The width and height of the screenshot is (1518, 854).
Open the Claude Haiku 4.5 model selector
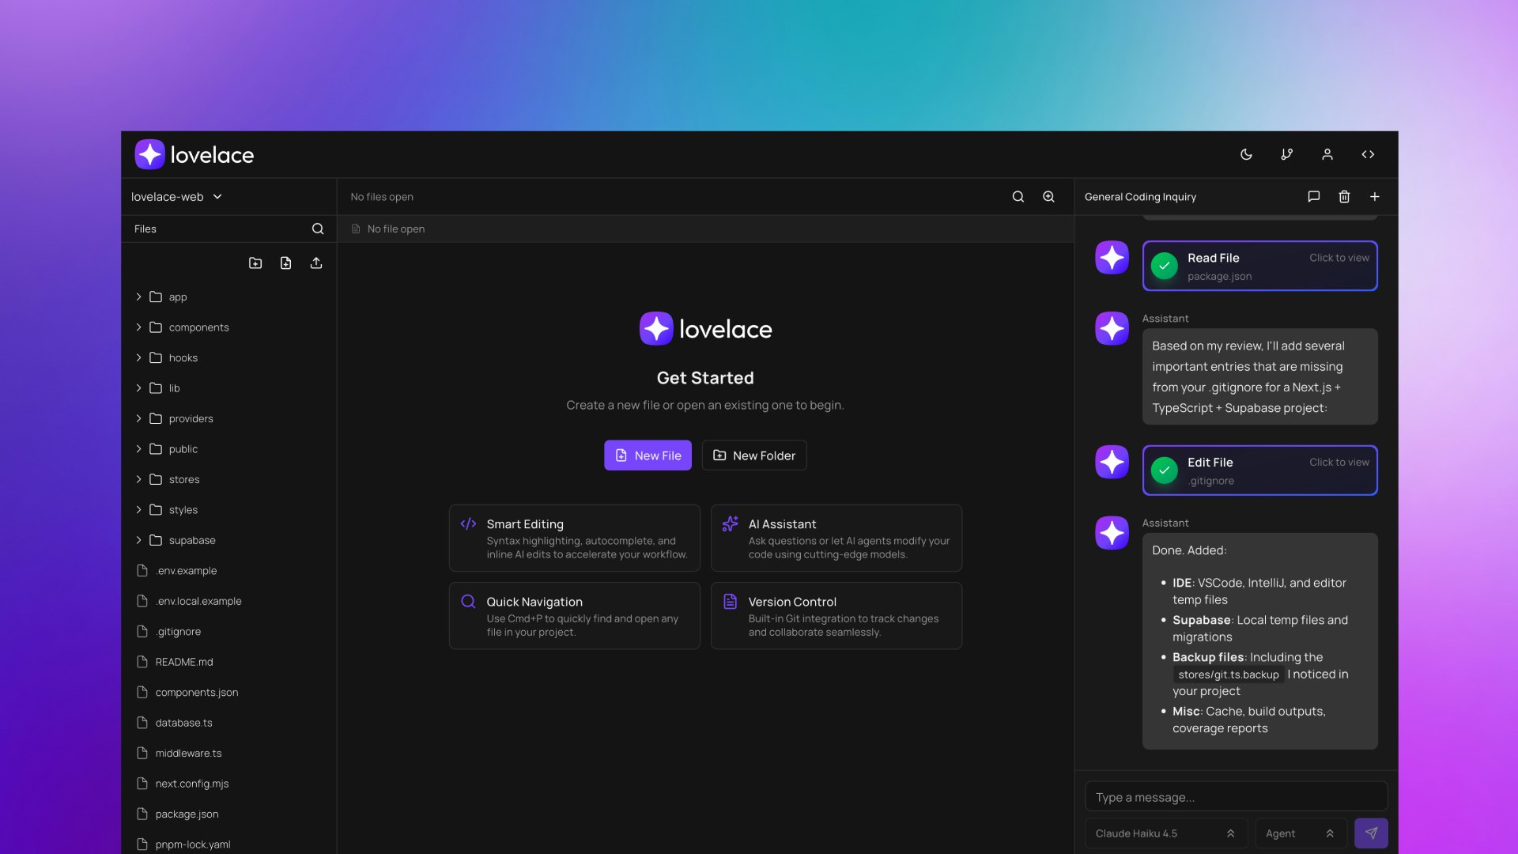coord(1165,833)
